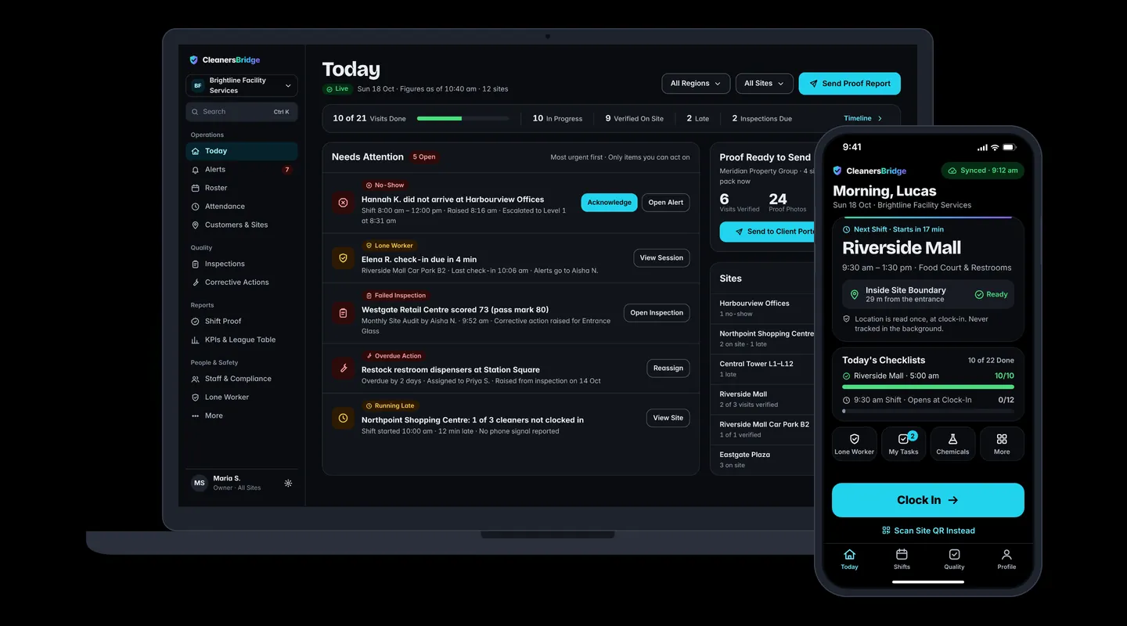
Task: Open the Roster calendar icon in sidebar
Action: click(x=196, y=188)
